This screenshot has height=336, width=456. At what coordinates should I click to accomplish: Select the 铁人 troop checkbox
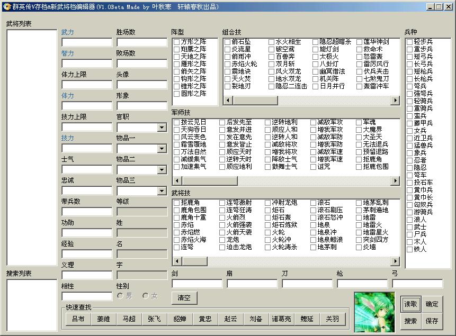pyautogui.click(x=410, y=249)
